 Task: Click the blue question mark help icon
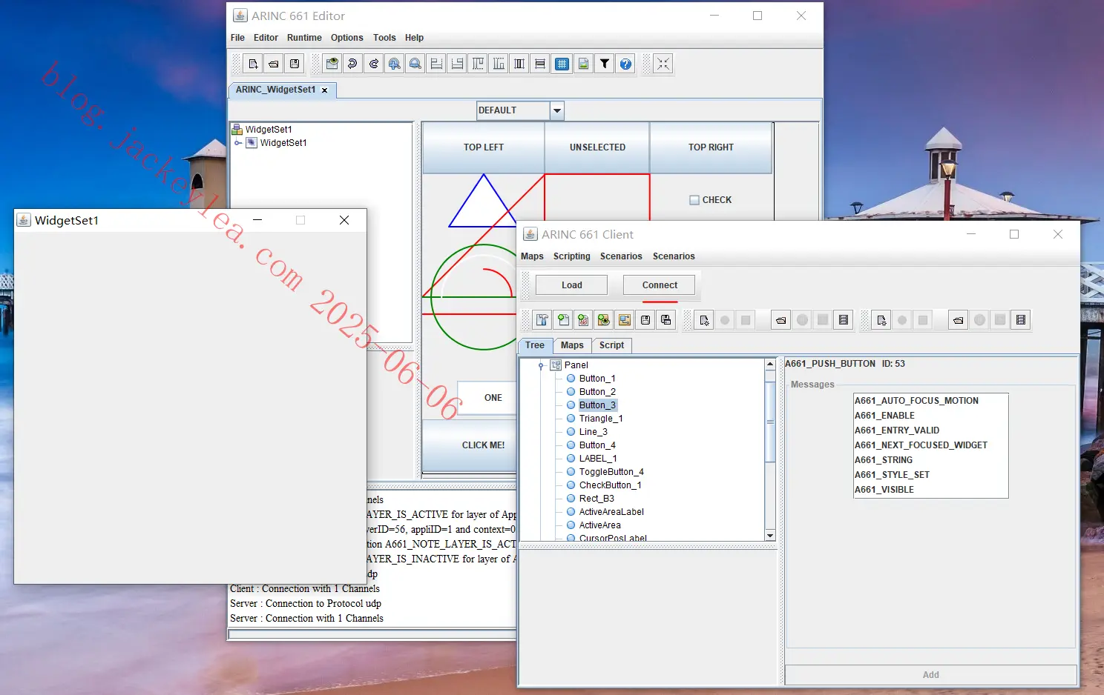coord(625,64)
